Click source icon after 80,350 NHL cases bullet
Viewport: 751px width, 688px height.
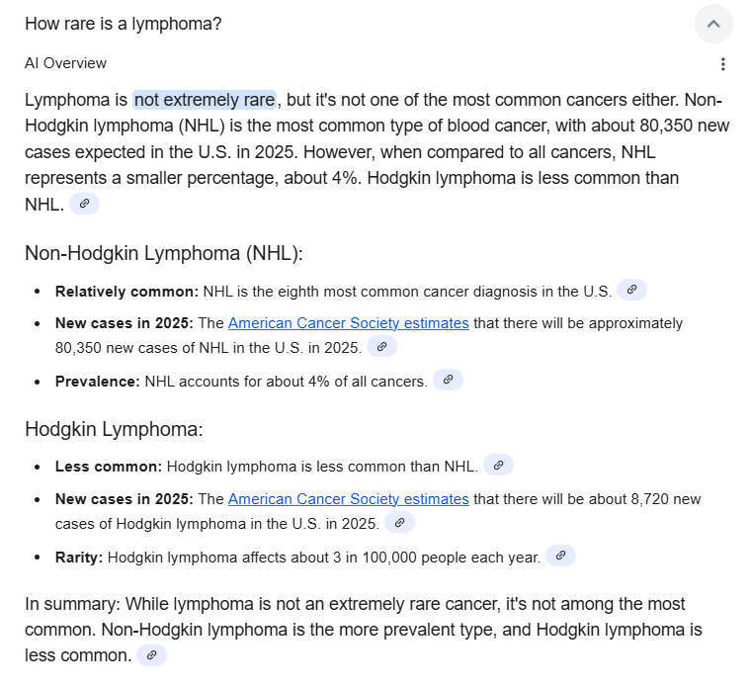[381, 347]
